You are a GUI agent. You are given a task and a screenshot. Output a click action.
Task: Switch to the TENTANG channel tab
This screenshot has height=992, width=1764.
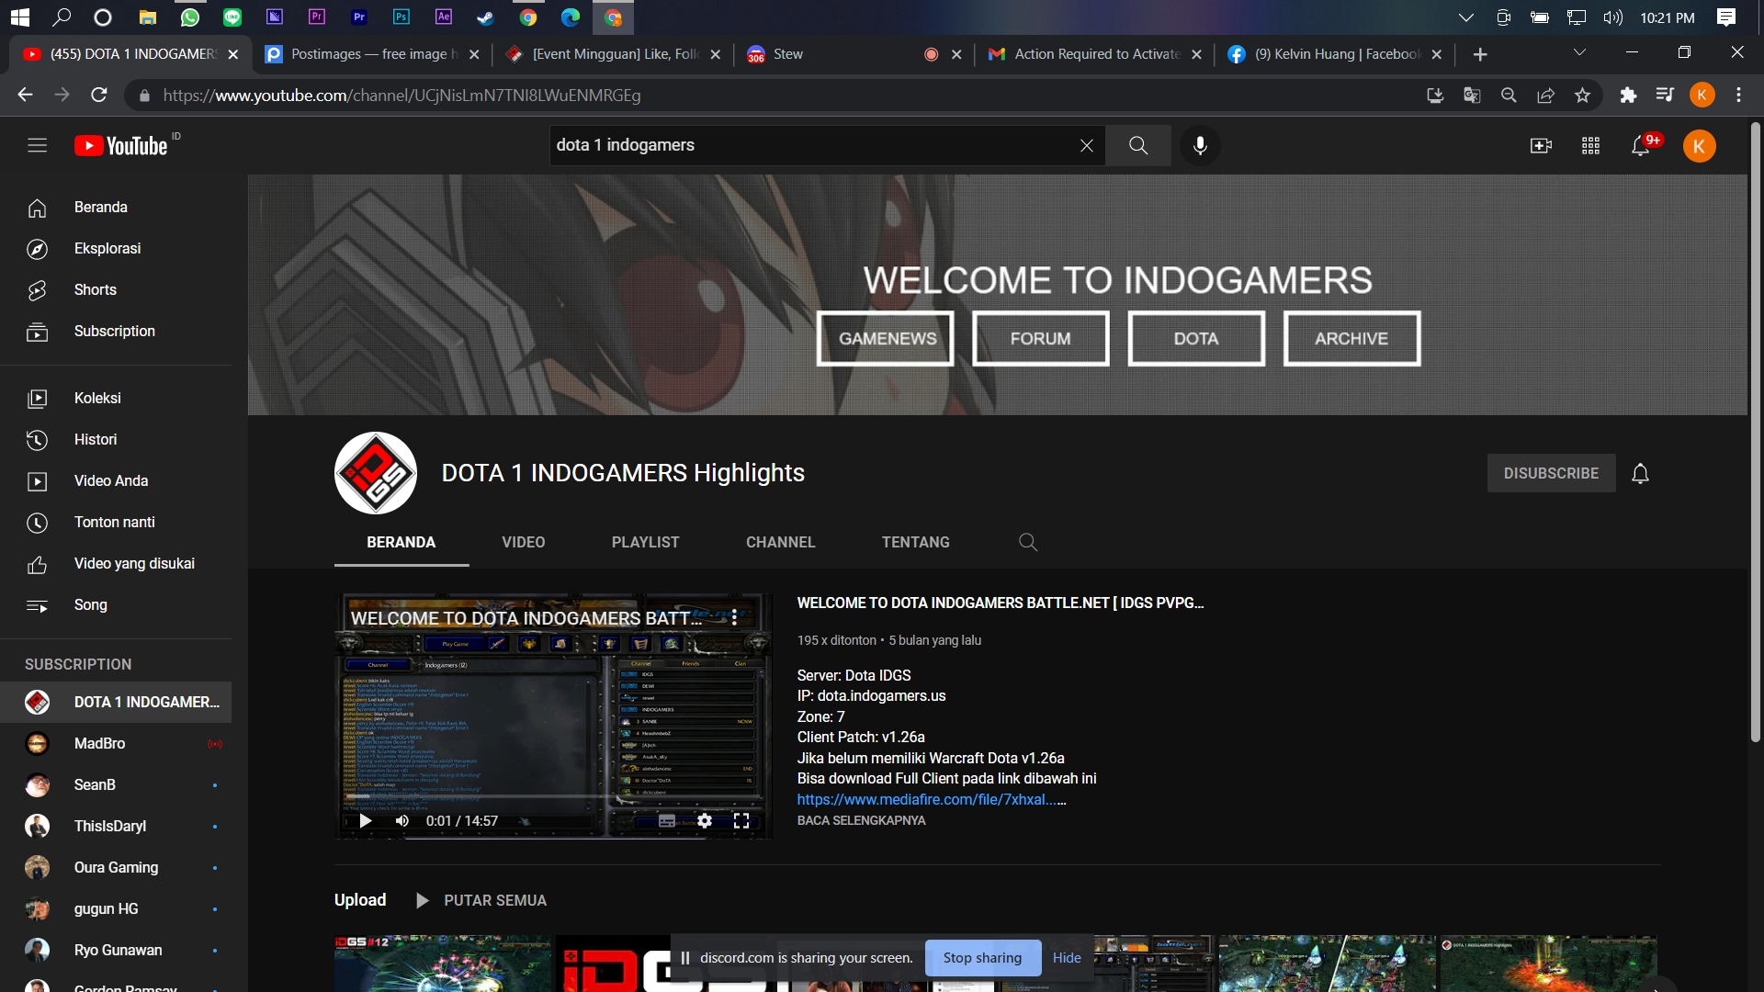click(x=915, y=542)
